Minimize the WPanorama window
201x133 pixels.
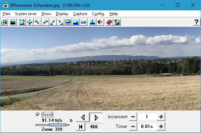(x=163, y=5)
